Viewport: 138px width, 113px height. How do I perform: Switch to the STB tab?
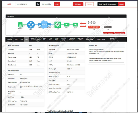click(x=22, y=39)
